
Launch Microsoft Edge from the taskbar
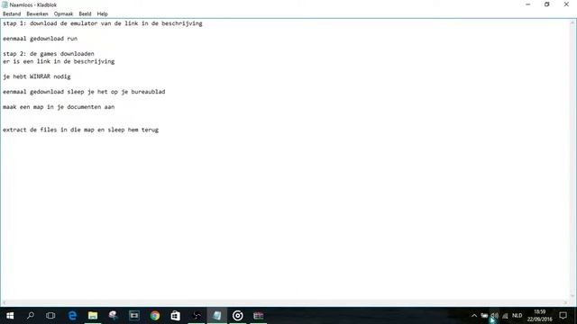(72, 316)
